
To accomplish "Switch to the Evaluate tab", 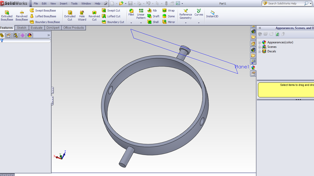I will click(x=37, y=28).
